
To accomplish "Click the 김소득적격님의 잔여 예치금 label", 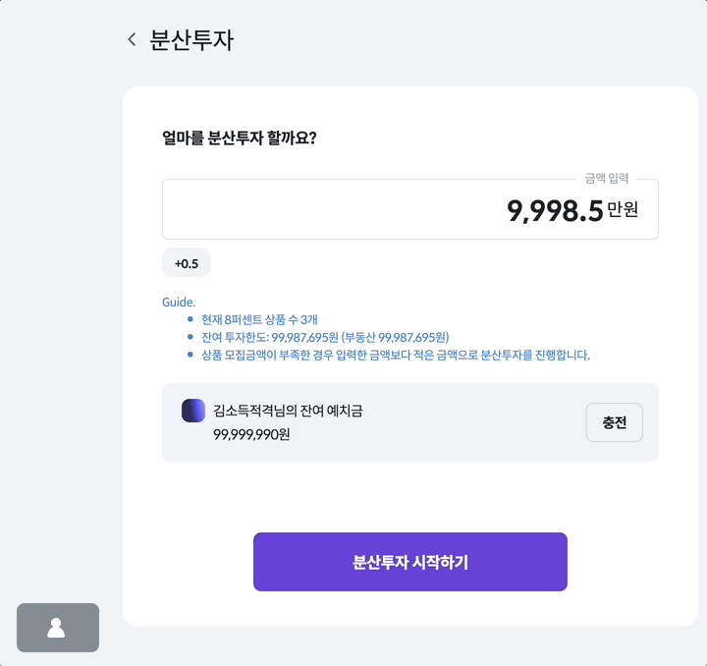I will coord(288,411).
